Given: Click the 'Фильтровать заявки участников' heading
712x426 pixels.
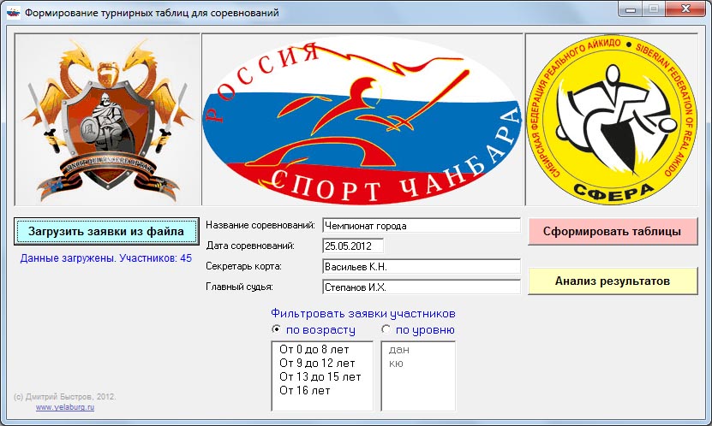Looking at the screenshot, I should pyautogui.click(x=363, y=314).
